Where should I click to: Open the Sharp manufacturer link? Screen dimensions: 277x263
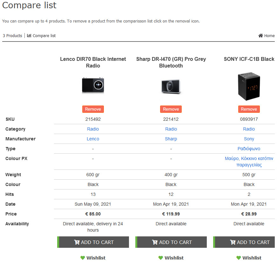171,139
